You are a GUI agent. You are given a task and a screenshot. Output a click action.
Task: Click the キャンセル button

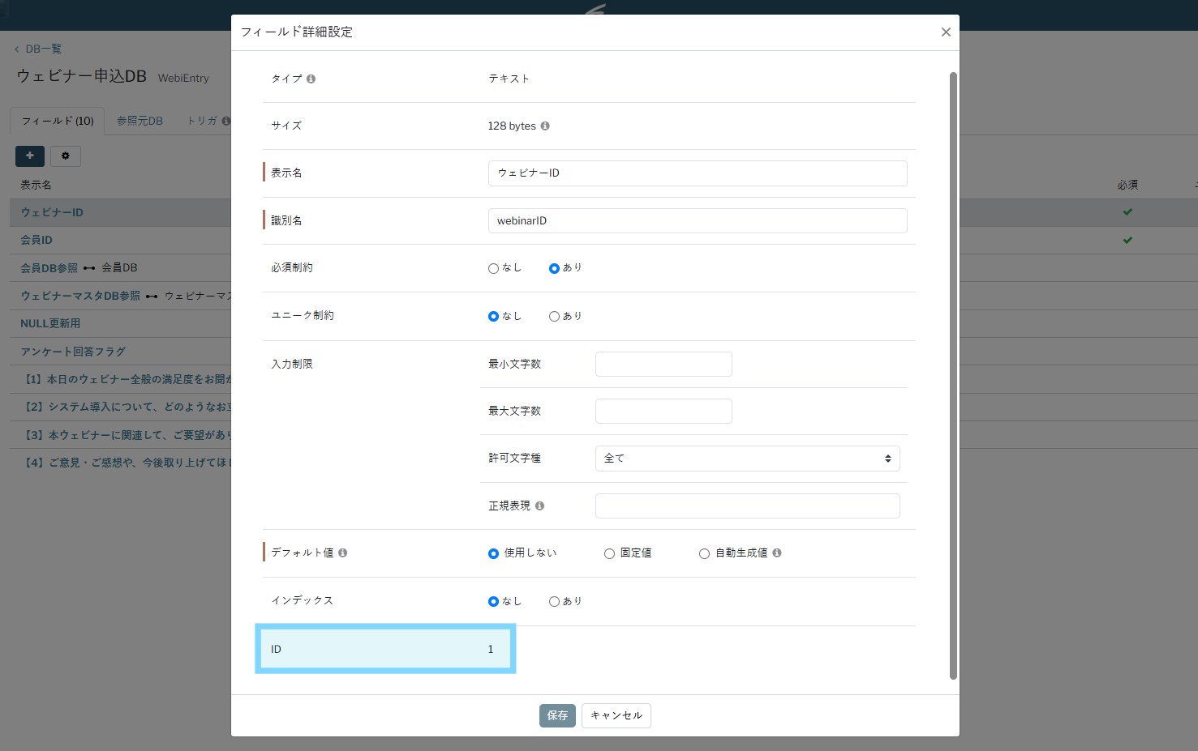tap(616, 715)
